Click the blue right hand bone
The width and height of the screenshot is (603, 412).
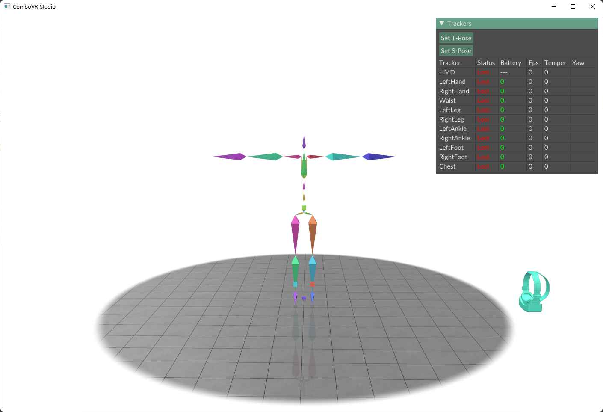[379, 157]
